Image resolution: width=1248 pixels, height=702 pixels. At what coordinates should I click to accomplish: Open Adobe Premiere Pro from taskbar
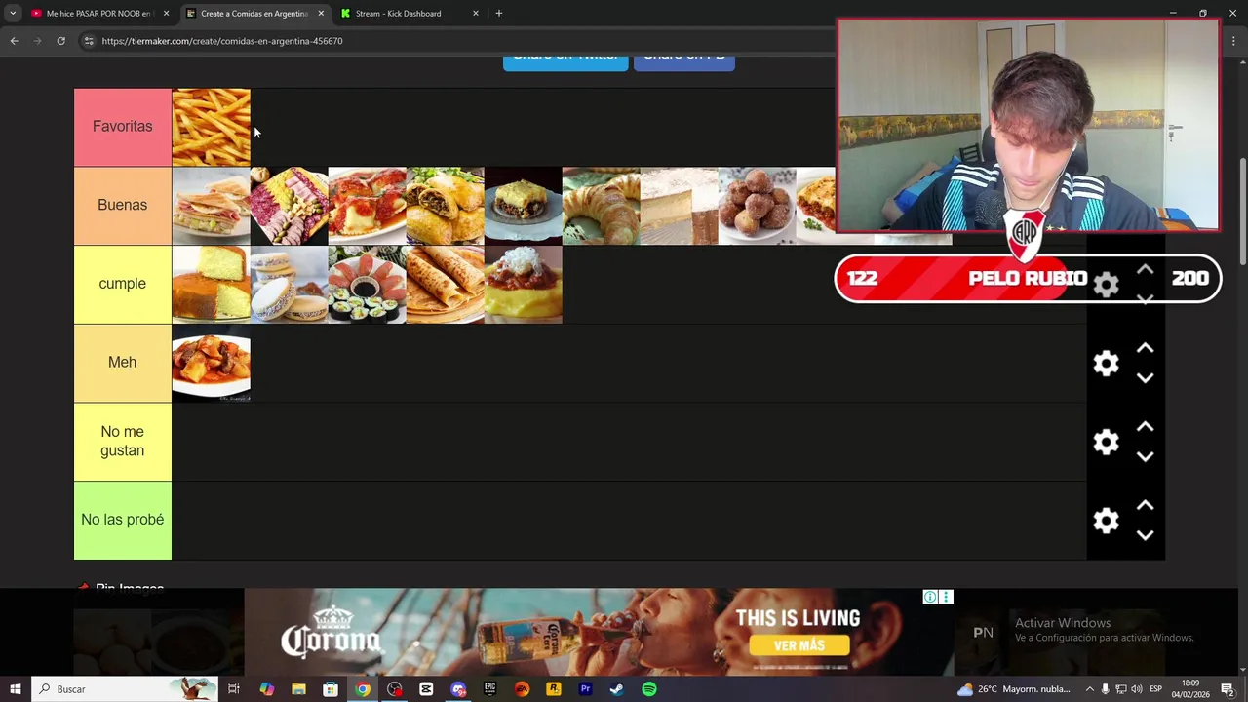click(x=585, y=689)
